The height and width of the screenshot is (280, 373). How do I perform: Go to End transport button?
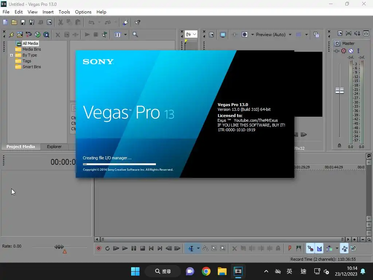(160, 248)
